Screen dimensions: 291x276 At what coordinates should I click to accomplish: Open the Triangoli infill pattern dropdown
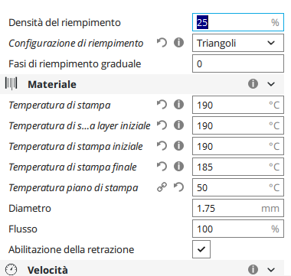[x=238, y=43]
